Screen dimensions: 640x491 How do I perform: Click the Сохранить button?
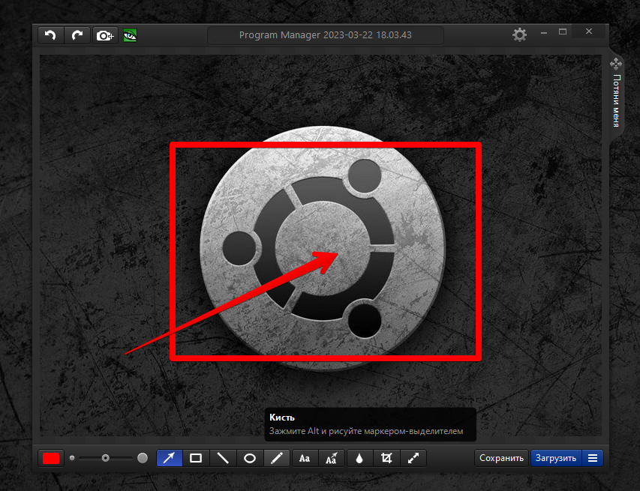coord(502,458)
